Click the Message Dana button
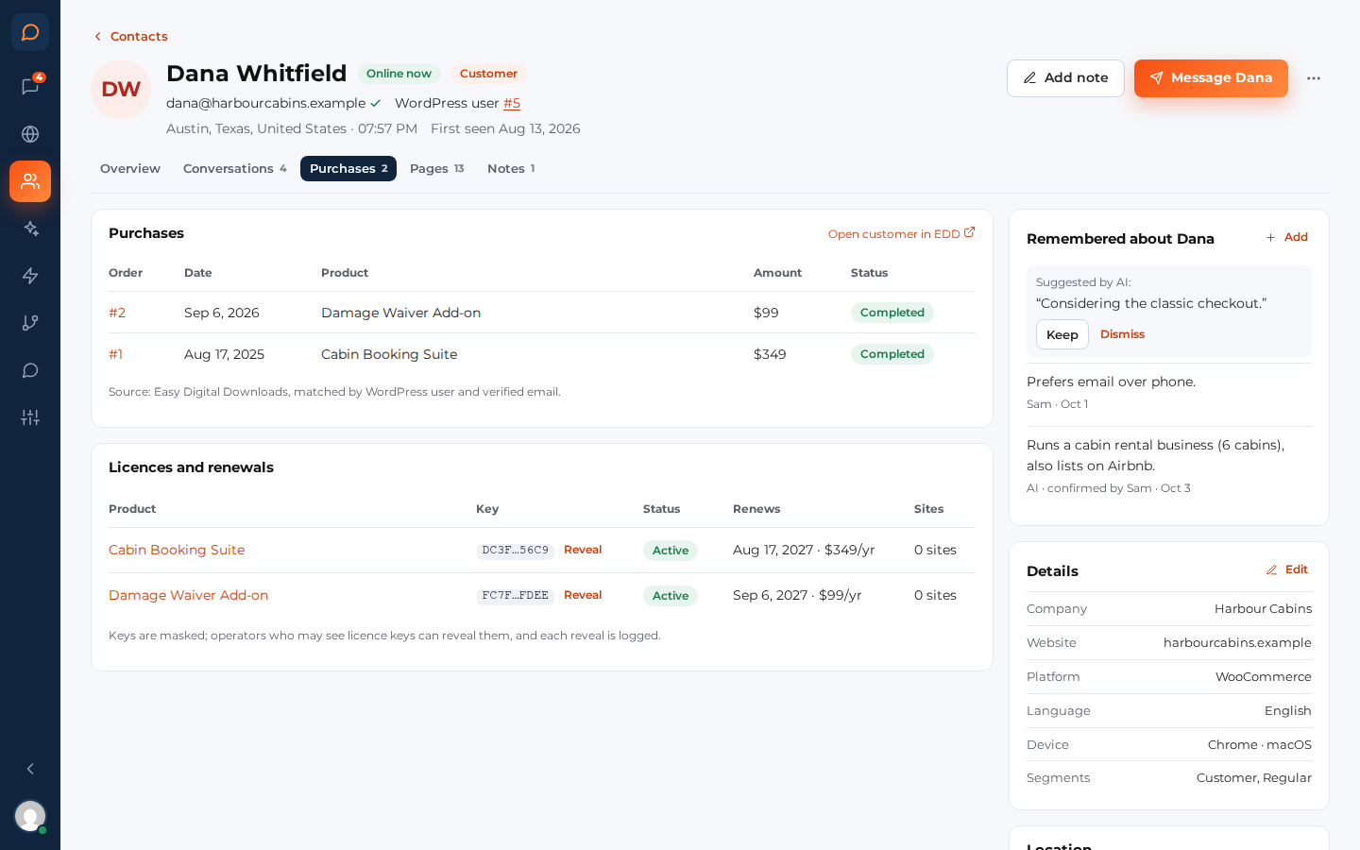Image resolution: width=1360 pixels, height=850 pixels. click(1211, 78)
